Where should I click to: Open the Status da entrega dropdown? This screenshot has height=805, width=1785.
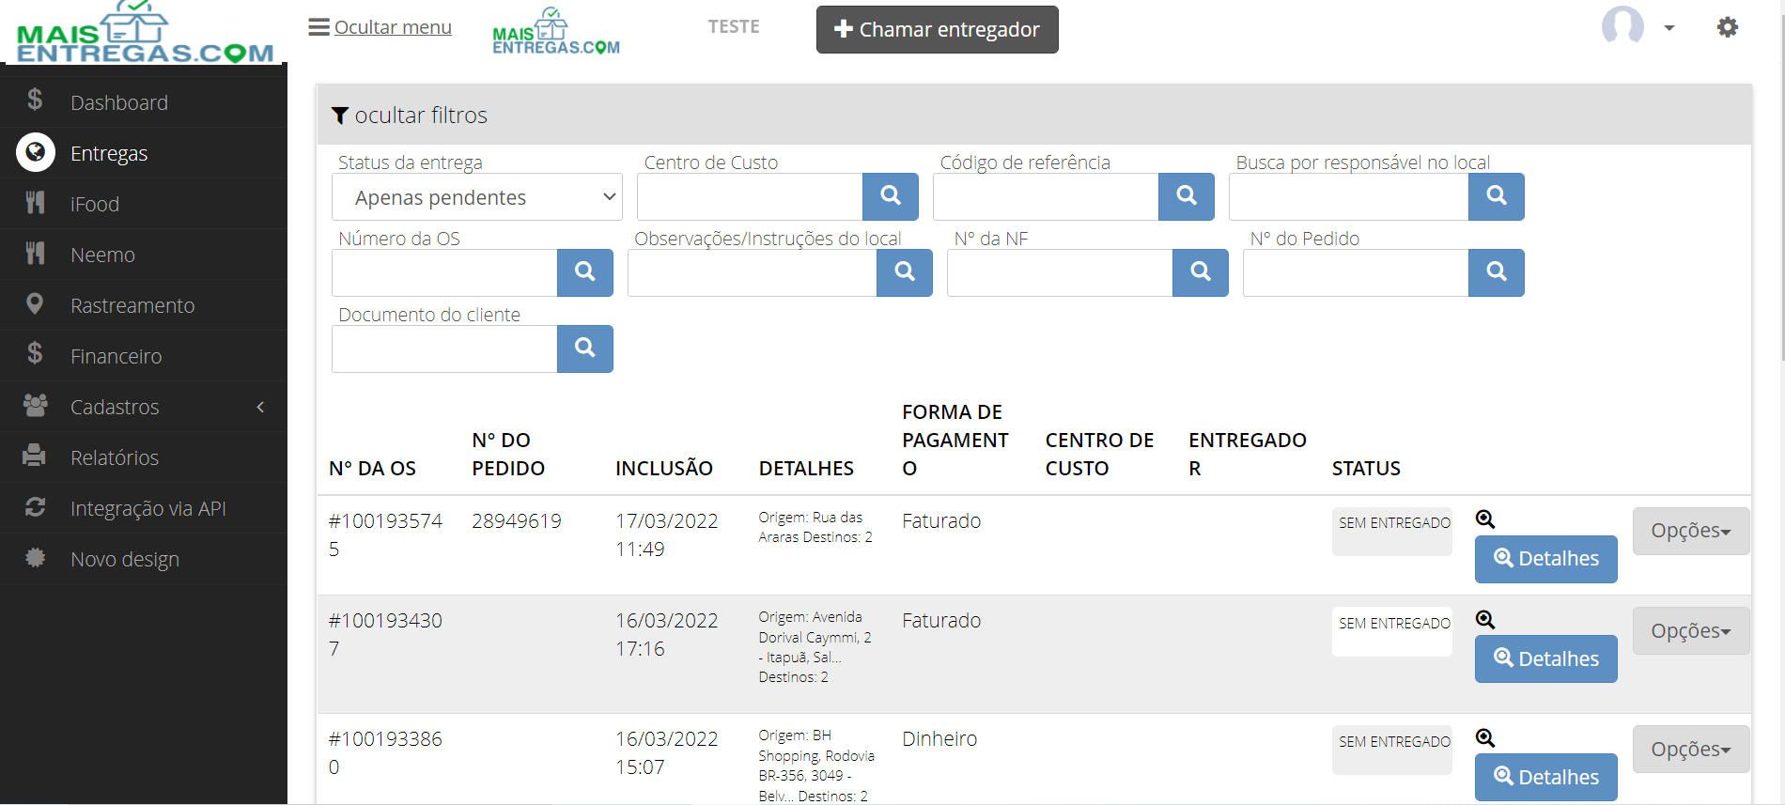click(477, 197)
